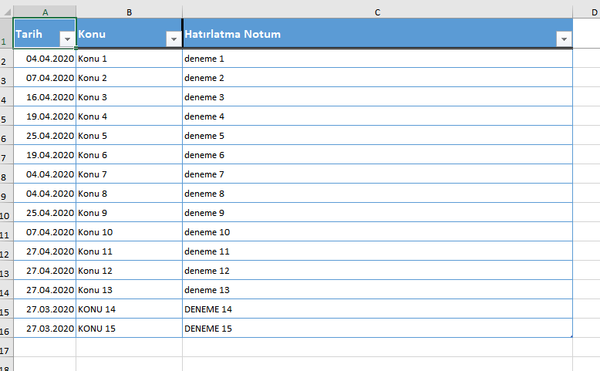This screenshot has width=600, height=371.
Task: Open the Konu column filter dropdown
Action: point(173,39)
